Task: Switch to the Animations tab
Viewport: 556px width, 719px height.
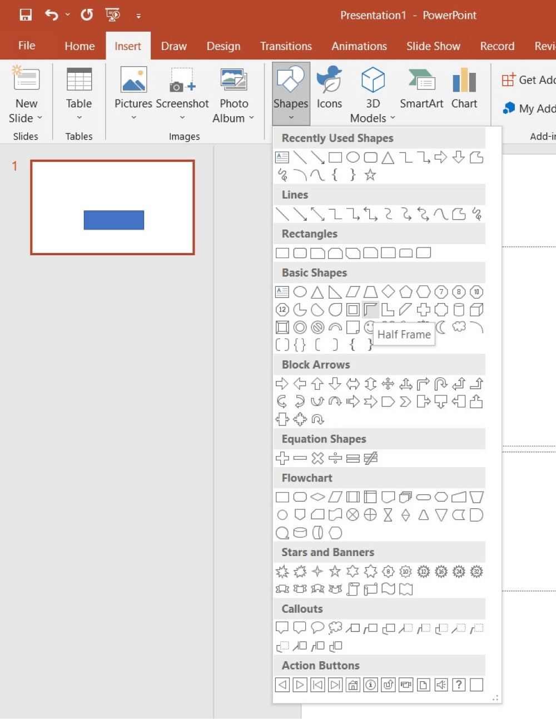Action: click(359, 46)
